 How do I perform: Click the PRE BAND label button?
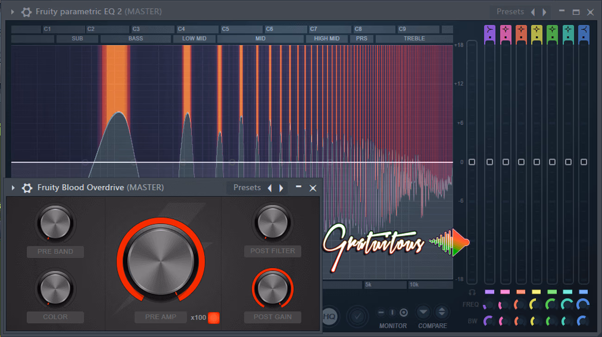[55, 252]
